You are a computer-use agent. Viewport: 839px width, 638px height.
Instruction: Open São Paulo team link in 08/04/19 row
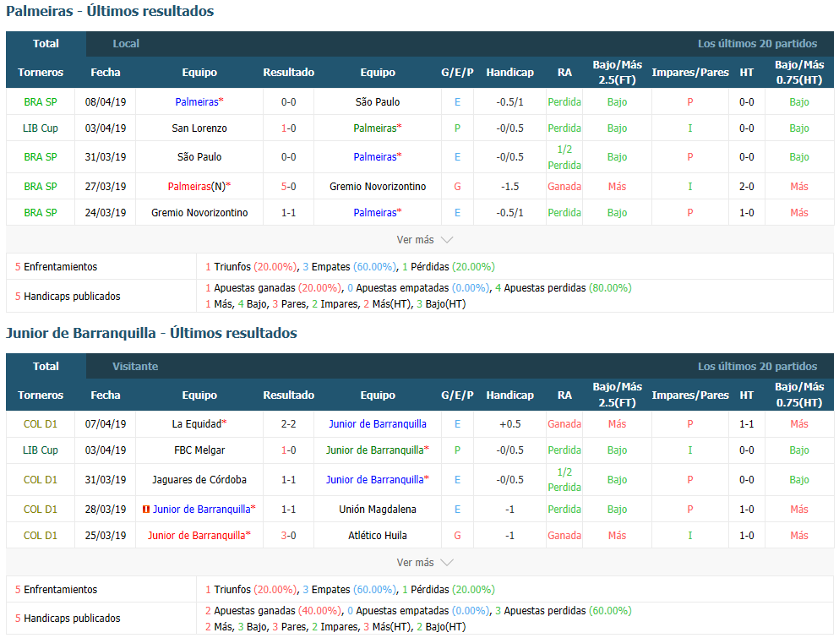tap(377, 101)
